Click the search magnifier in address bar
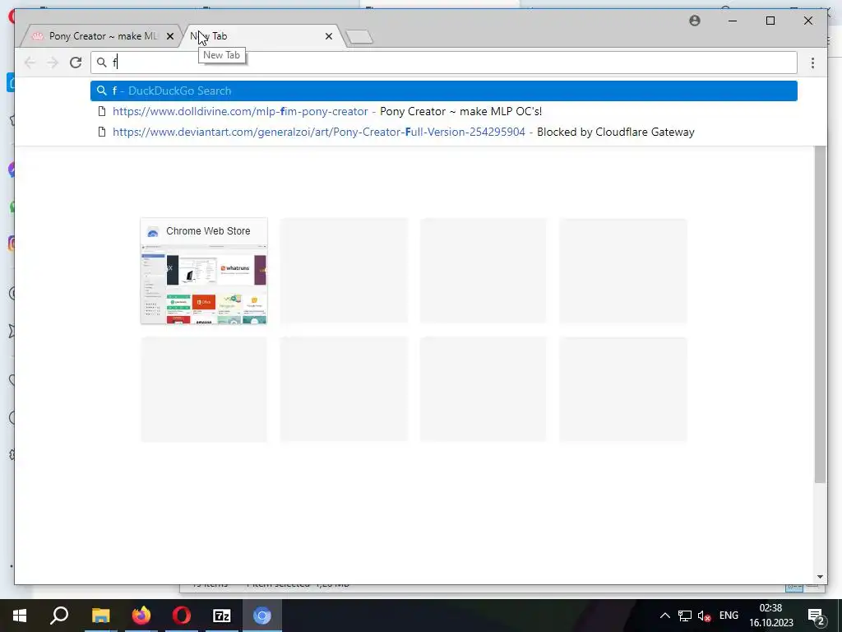 (101, 63)
